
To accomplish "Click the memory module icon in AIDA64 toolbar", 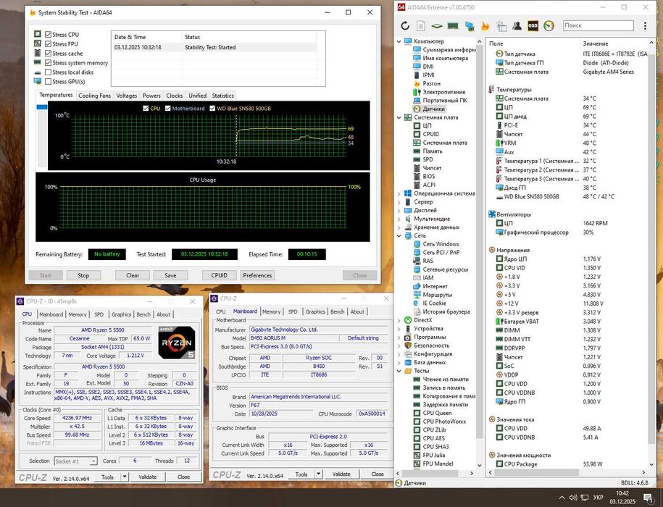I will click(453, 26).
